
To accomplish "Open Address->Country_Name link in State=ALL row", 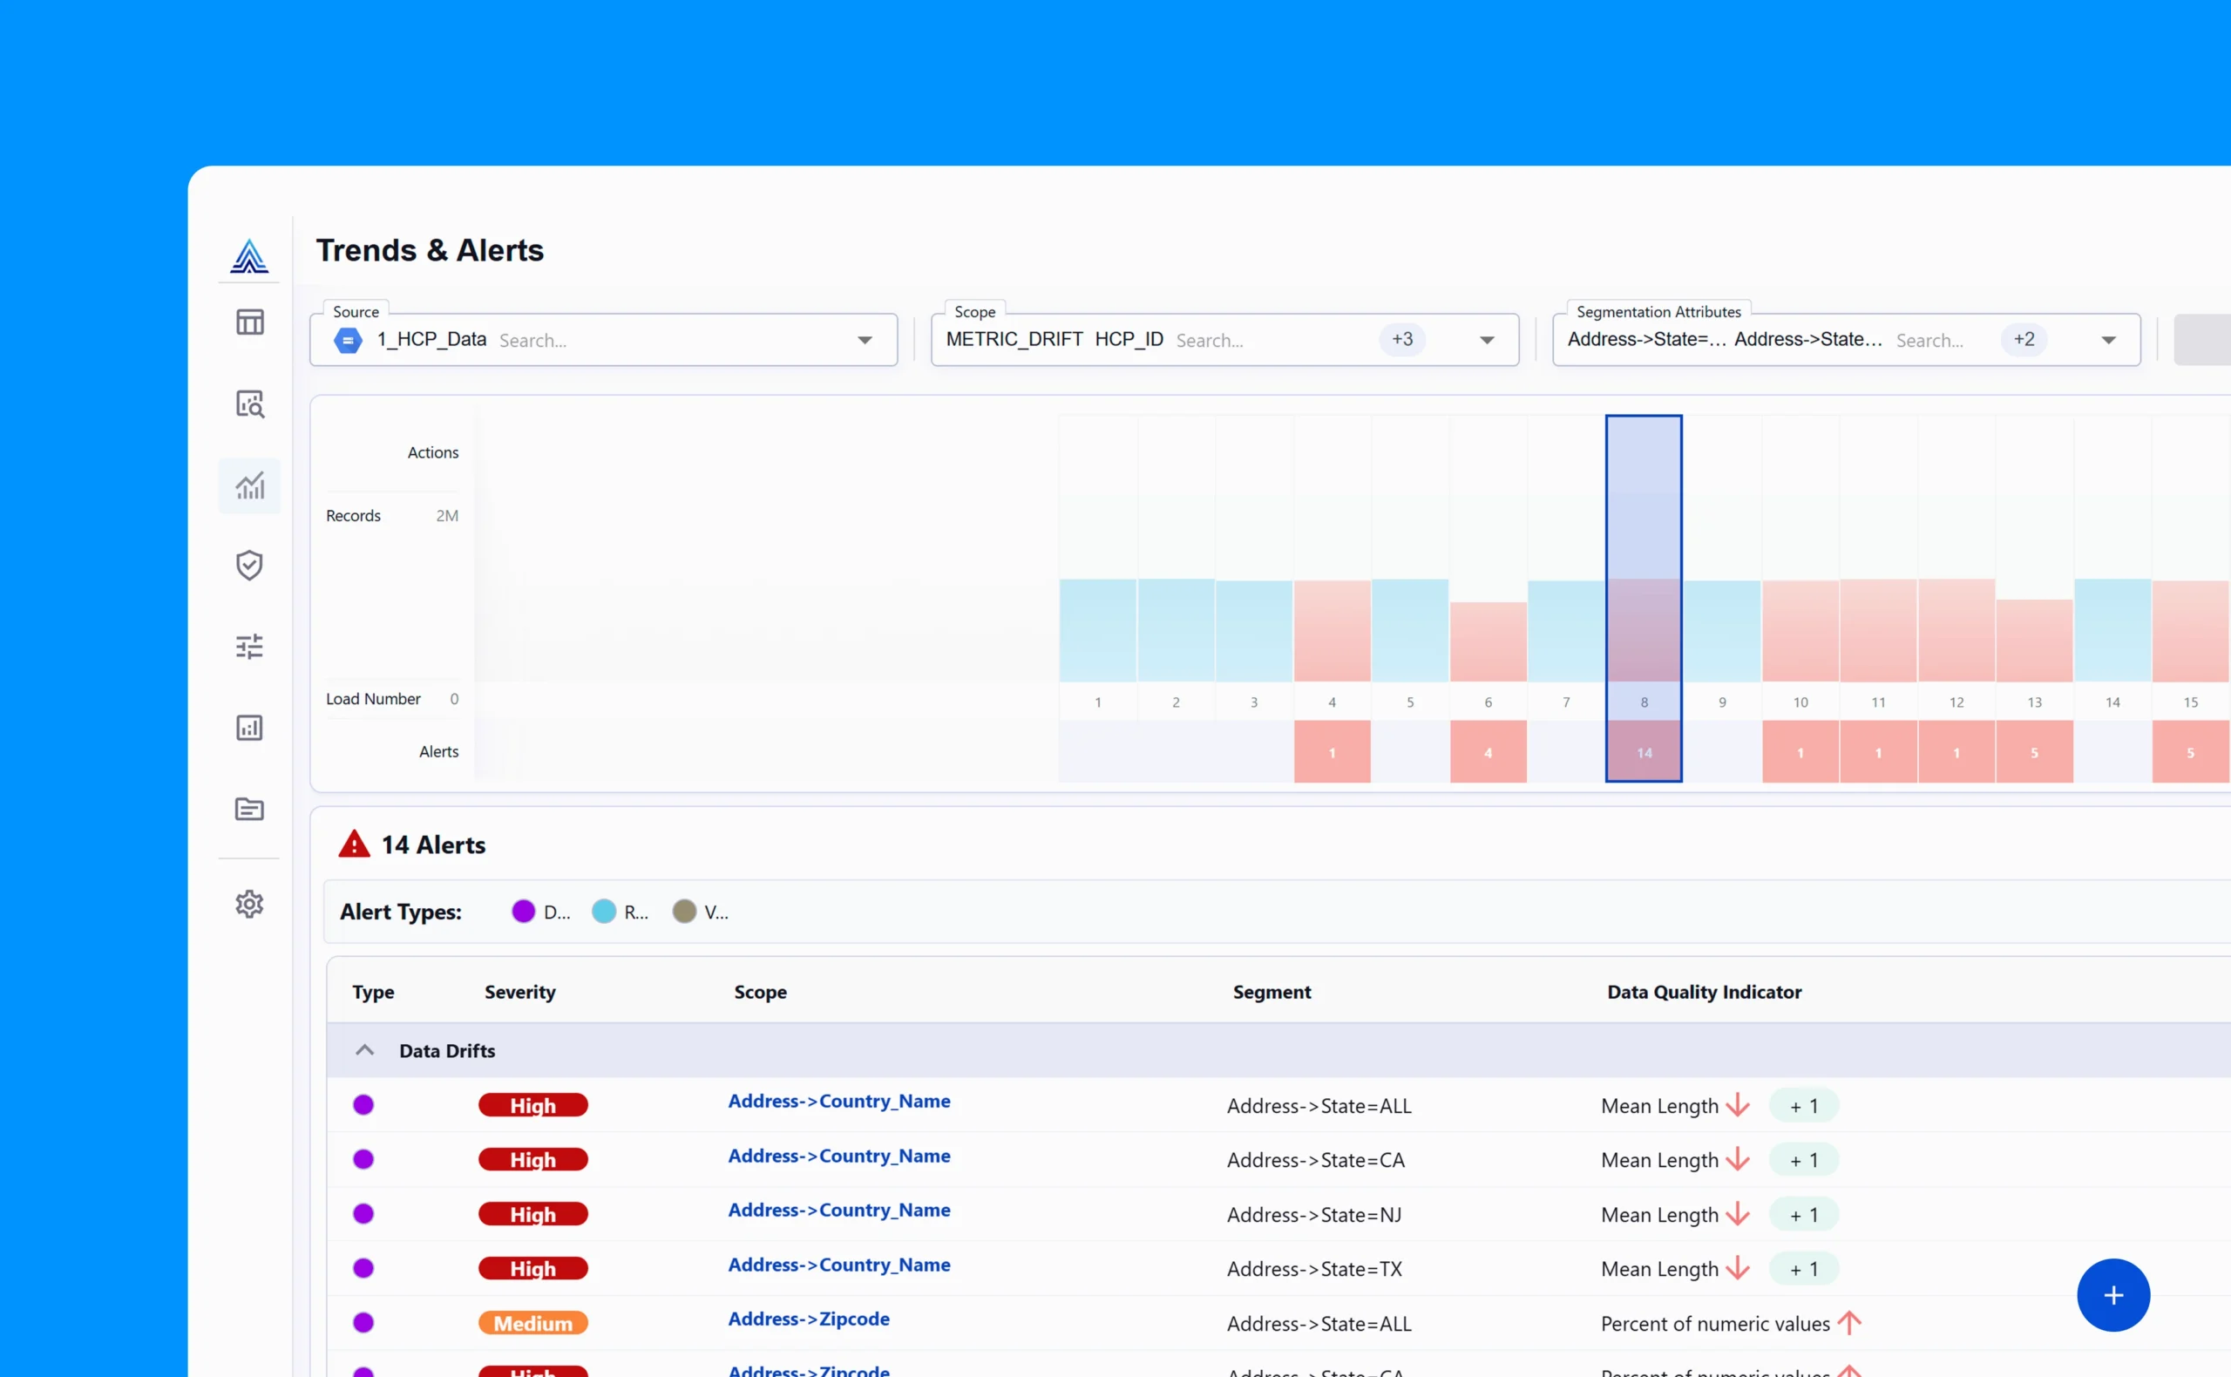I will [x=838, y=1101].
